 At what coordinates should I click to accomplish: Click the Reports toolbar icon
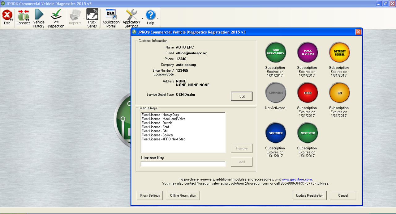tap(75, 17)
